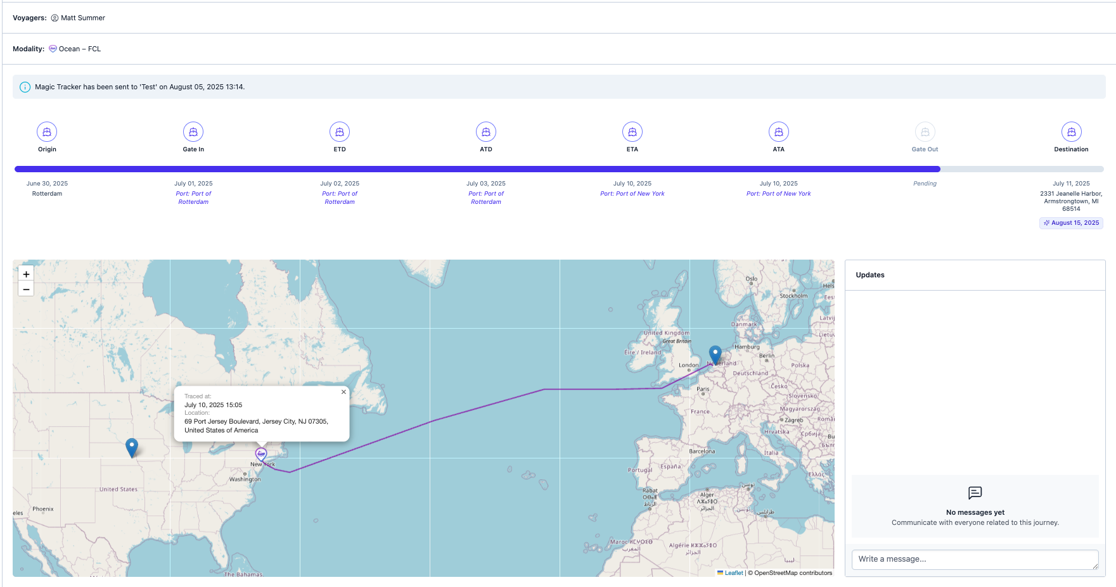Image resolution: width=1116 pixels, height=587 pixels.
Task: Click the Rotterdam origin location text
Action: [47, 194]
